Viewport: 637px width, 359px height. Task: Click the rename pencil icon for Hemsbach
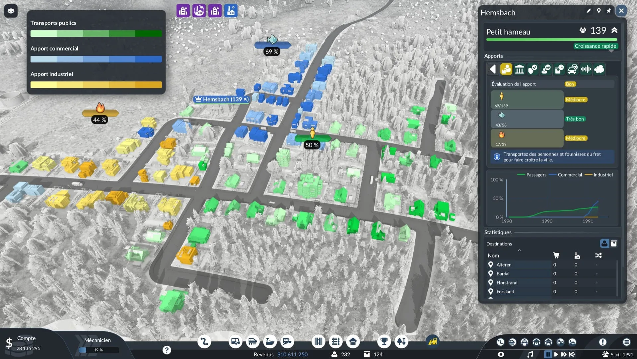[x=589, y=11]
